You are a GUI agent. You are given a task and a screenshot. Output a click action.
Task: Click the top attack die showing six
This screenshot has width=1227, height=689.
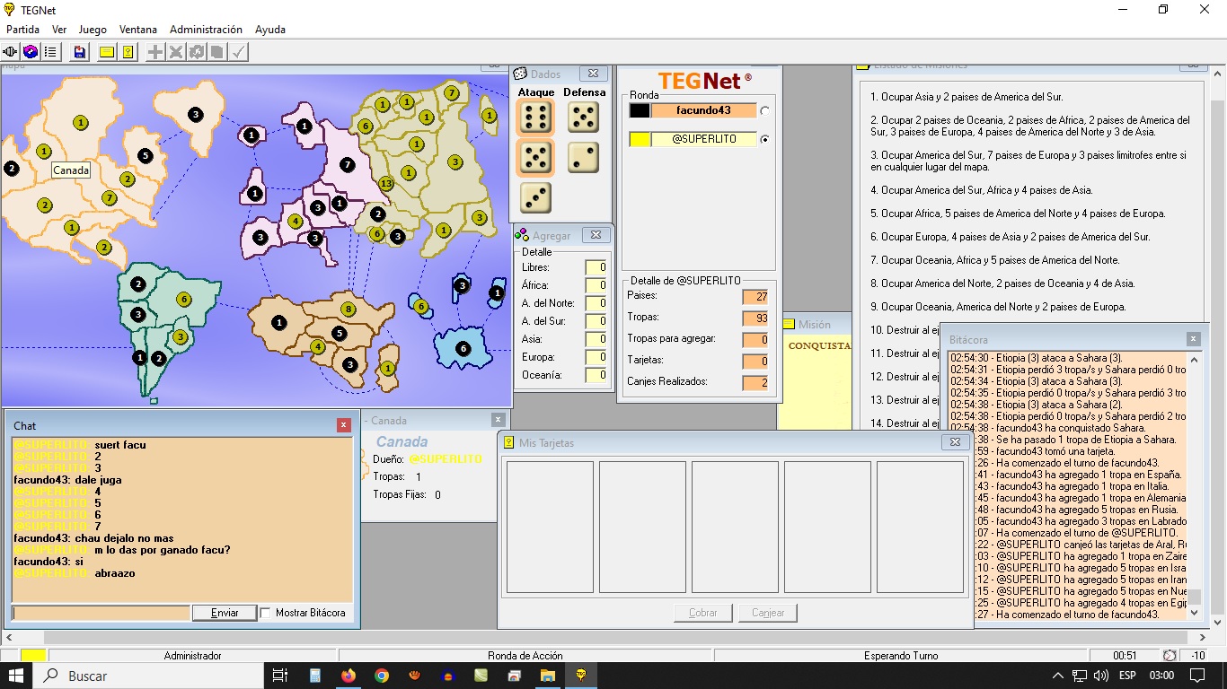coord(535,117)
